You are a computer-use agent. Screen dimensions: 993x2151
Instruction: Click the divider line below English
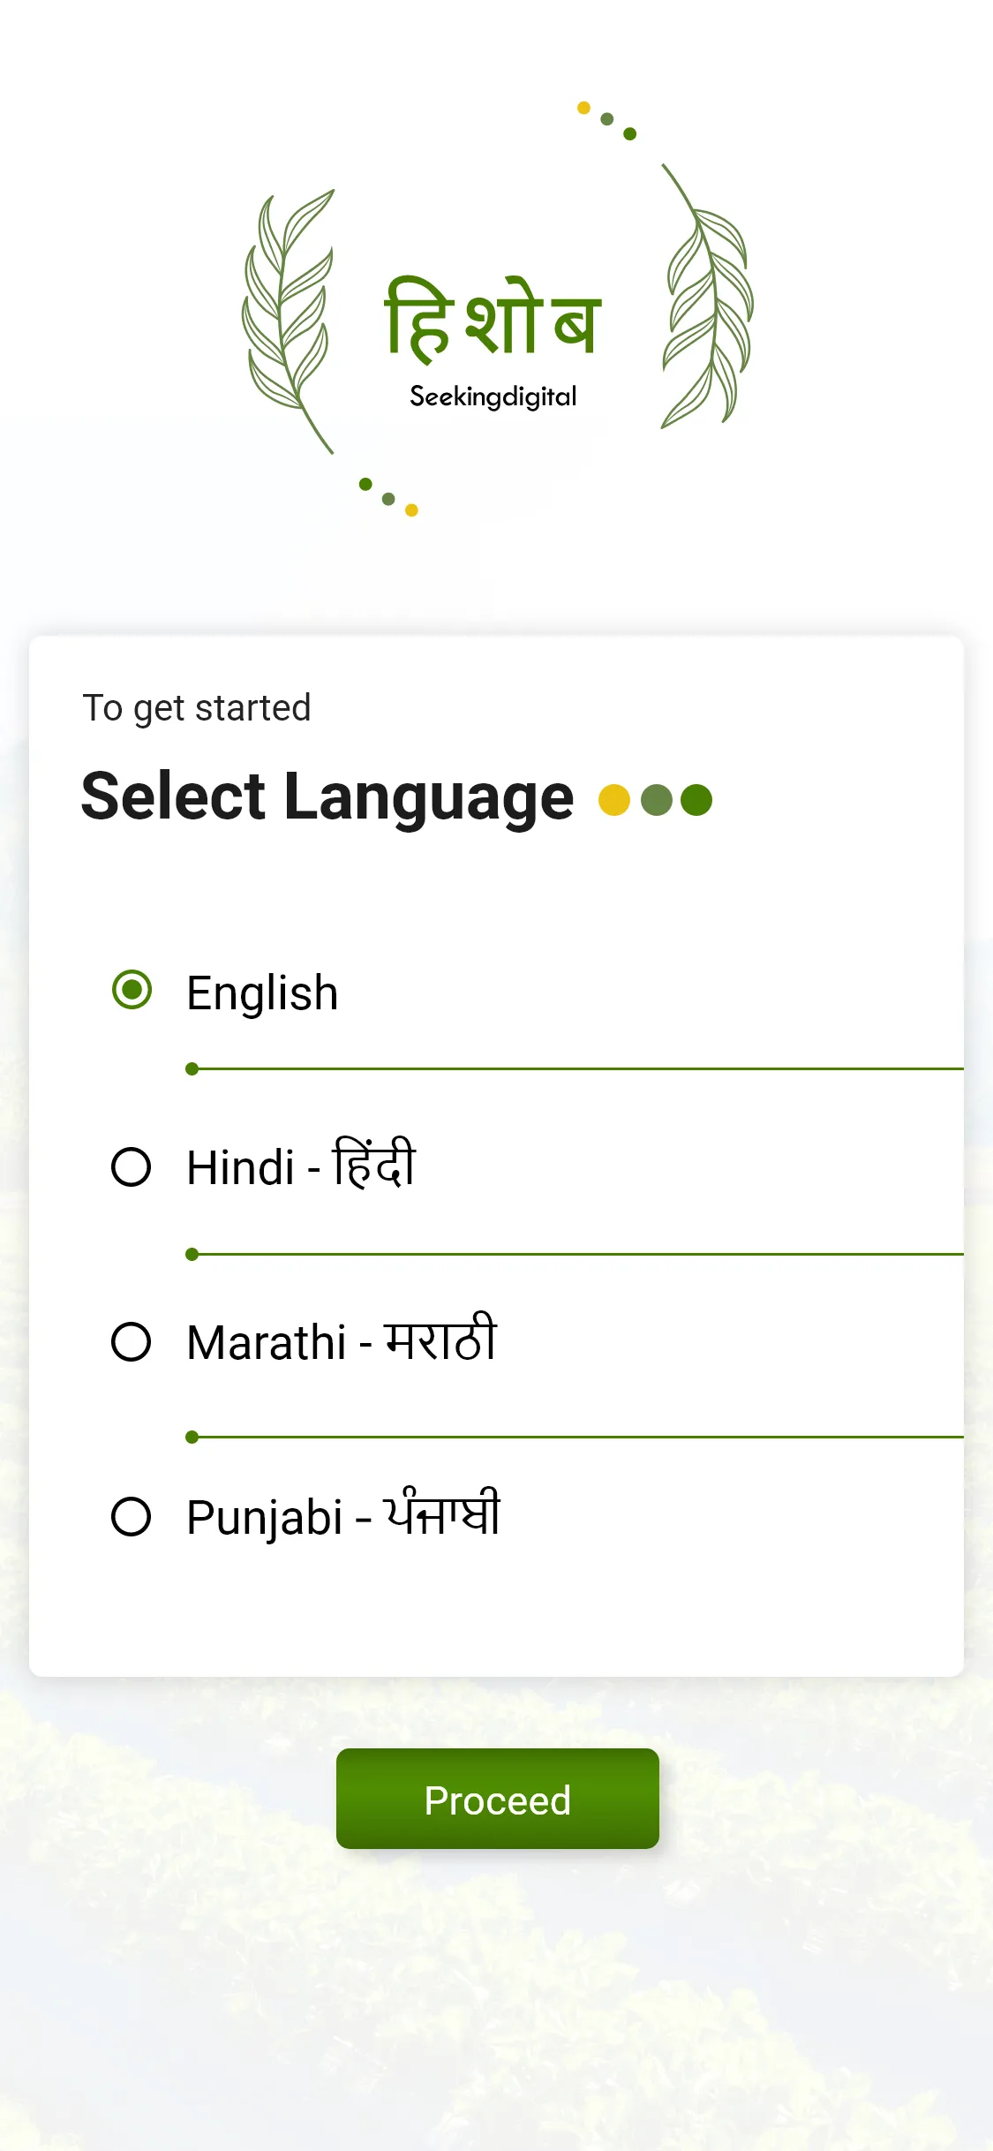coord(574,1068)
